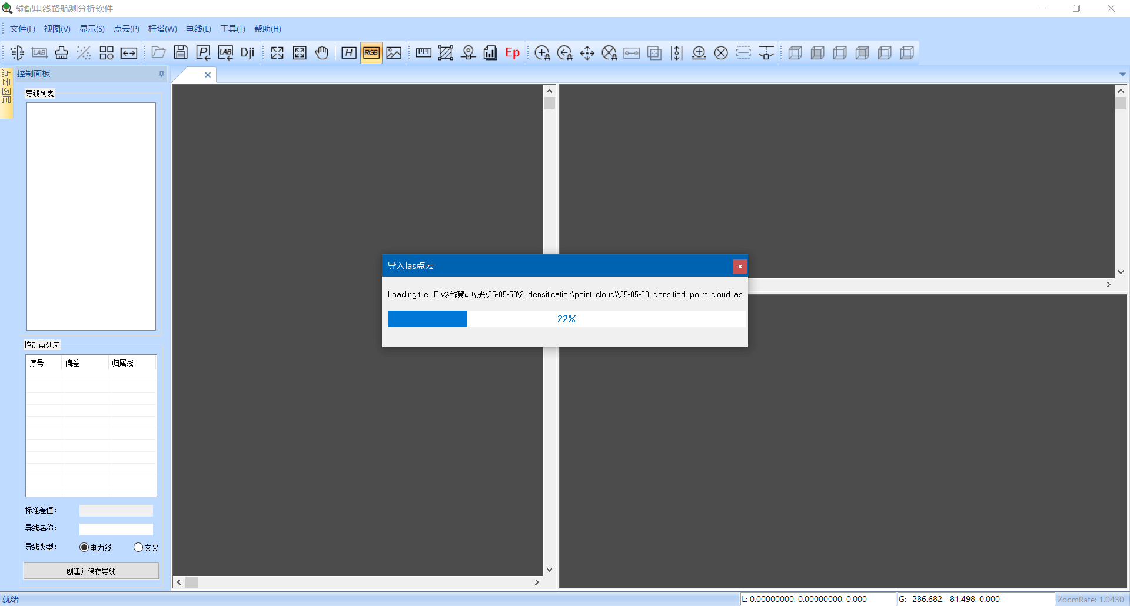The image size is (1130, 606).
Task: Open the histogram analysis tool
Action: (x=490, y=52)
